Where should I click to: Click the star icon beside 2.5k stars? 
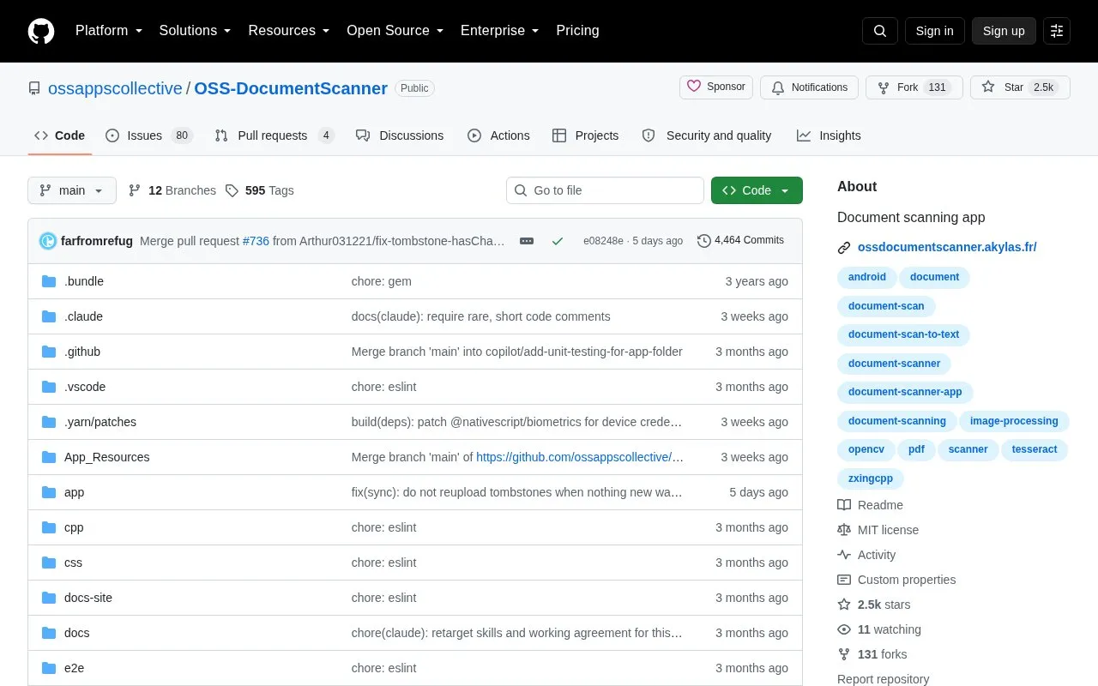coord(844,605)
